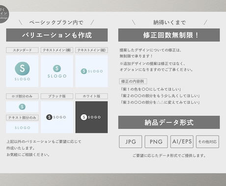The width and height of the screenshot is (226, 186).
Task: Click the テキスト部分のみ label
Action: (22, 117)
